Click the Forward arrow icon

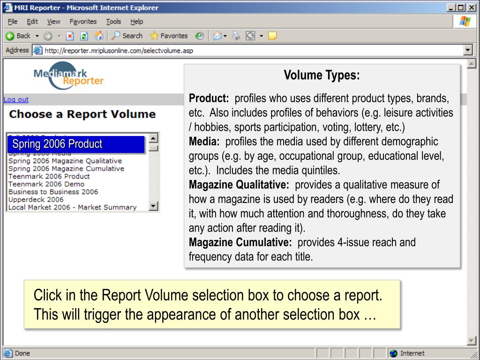47,36
